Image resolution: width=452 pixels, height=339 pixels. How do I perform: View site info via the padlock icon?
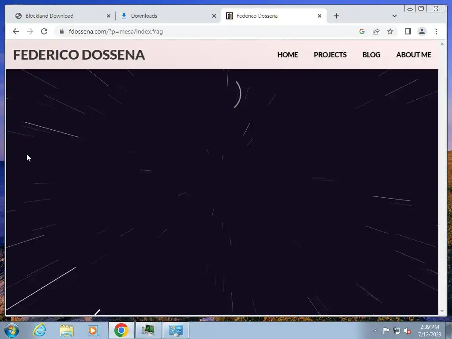click(62, 31)
